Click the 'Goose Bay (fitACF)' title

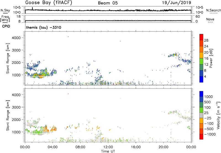(x=49, y=3)
